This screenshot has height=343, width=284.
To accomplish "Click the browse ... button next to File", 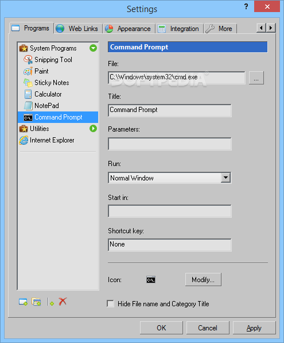I will [256, 78].
